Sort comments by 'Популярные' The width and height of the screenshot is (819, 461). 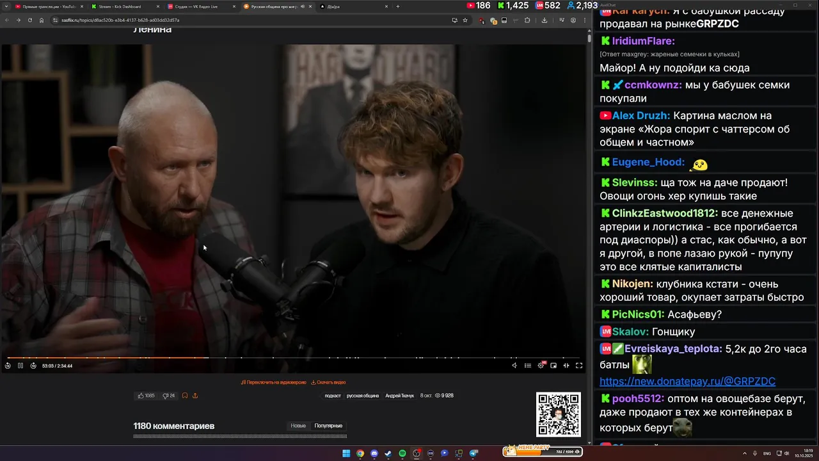(x=328, y=426)
